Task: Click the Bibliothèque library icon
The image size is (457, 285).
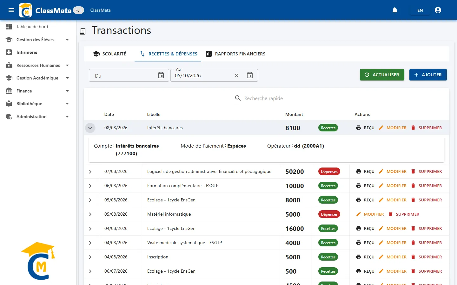Action: coord(9,104)
